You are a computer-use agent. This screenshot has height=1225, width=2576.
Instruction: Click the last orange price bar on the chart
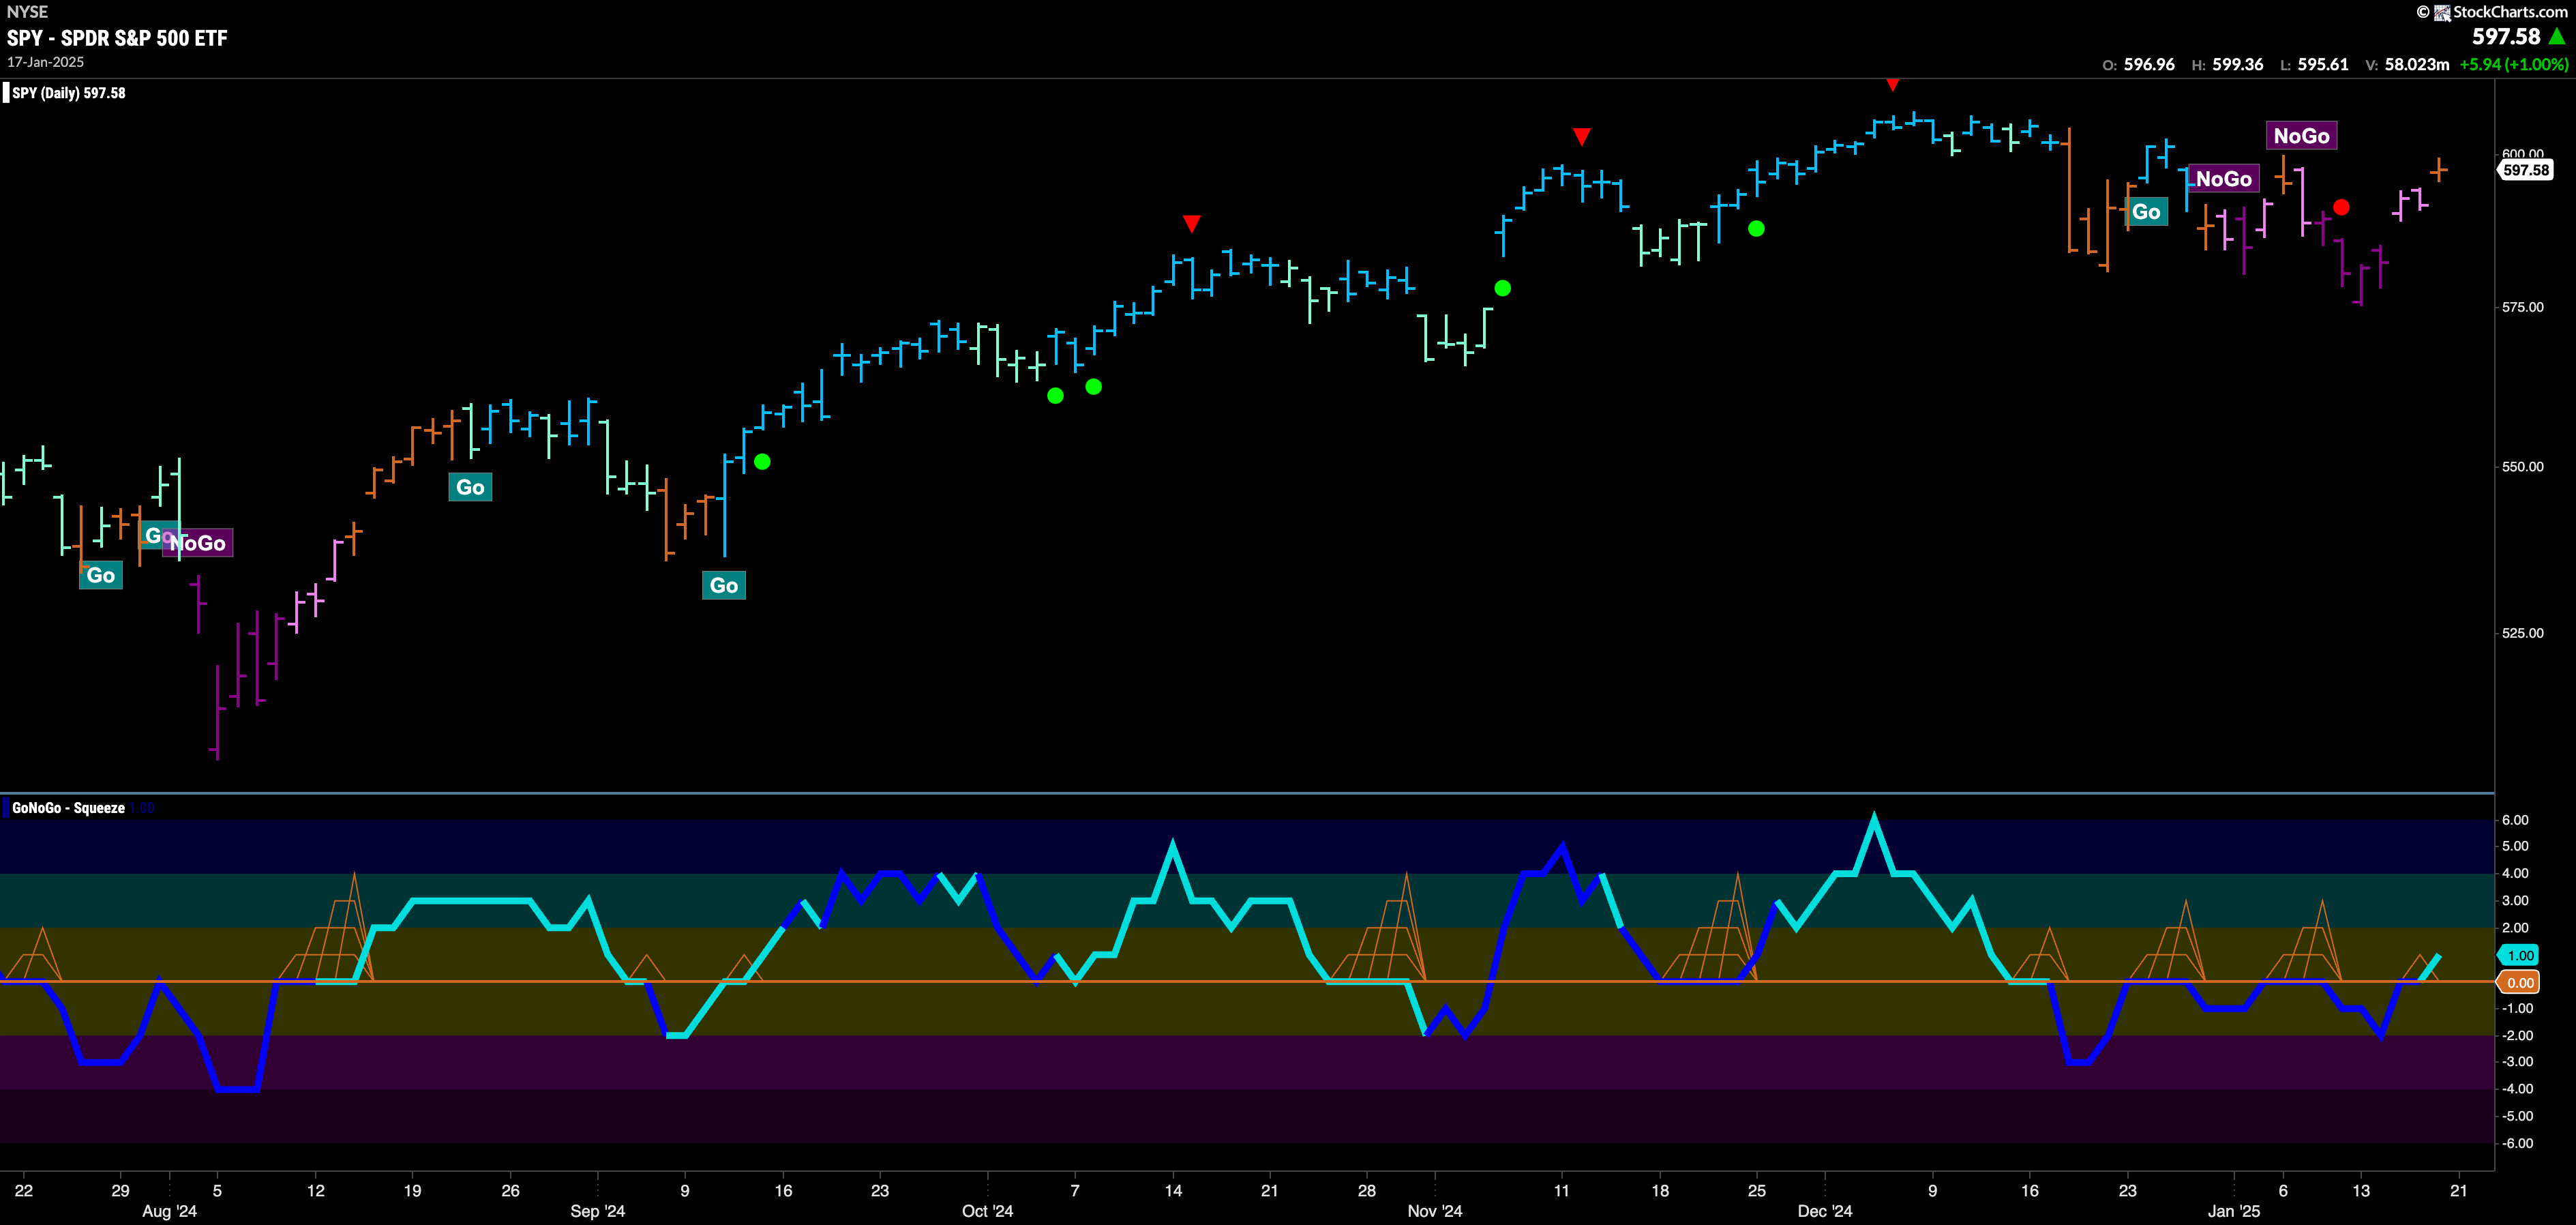pos(2439,169)
